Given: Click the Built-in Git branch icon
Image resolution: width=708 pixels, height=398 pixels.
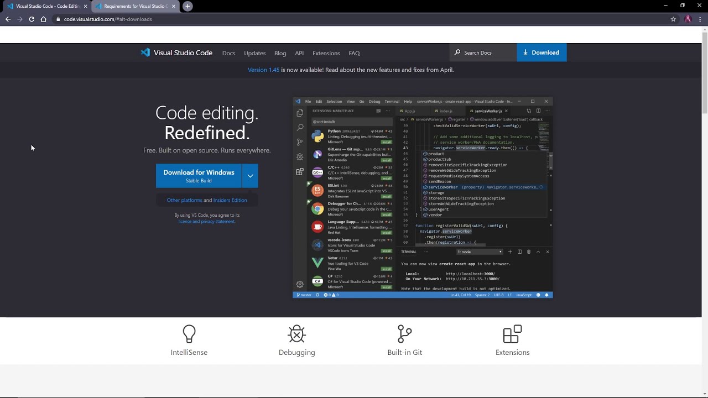Looking at the screenshot, I should pos(405,334).
